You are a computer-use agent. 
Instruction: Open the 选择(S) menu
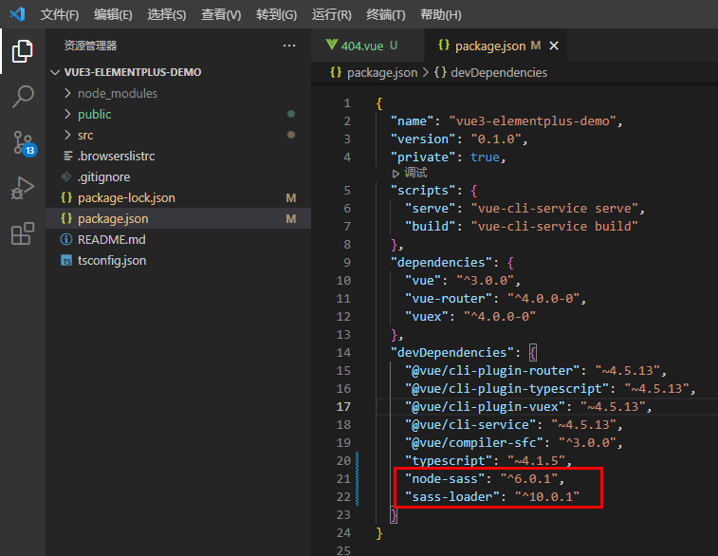point(167,14)
